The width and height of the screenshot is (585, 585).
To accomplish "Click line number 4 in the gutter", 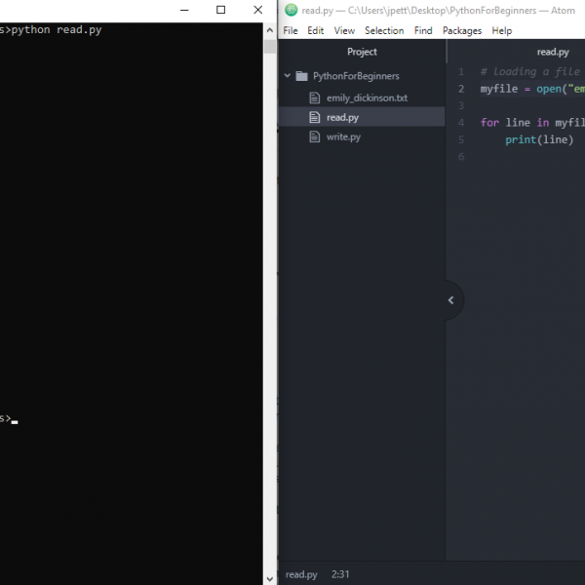I will (461, 123).
